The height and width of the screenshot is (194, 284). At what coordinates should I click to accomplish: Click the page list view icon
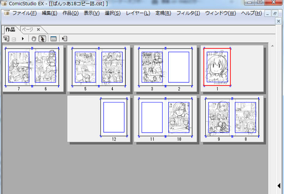[53, 39]
